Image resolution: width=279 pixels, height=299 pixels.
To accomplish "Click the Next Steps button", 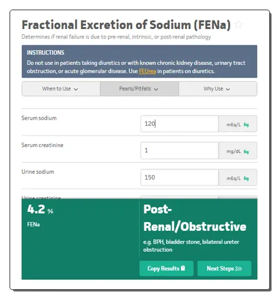I will click(224, 268).
